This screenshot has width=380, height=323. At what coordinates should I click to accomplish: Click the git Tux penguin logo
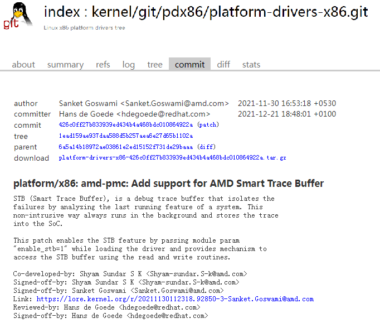click(x=18, y=16)
